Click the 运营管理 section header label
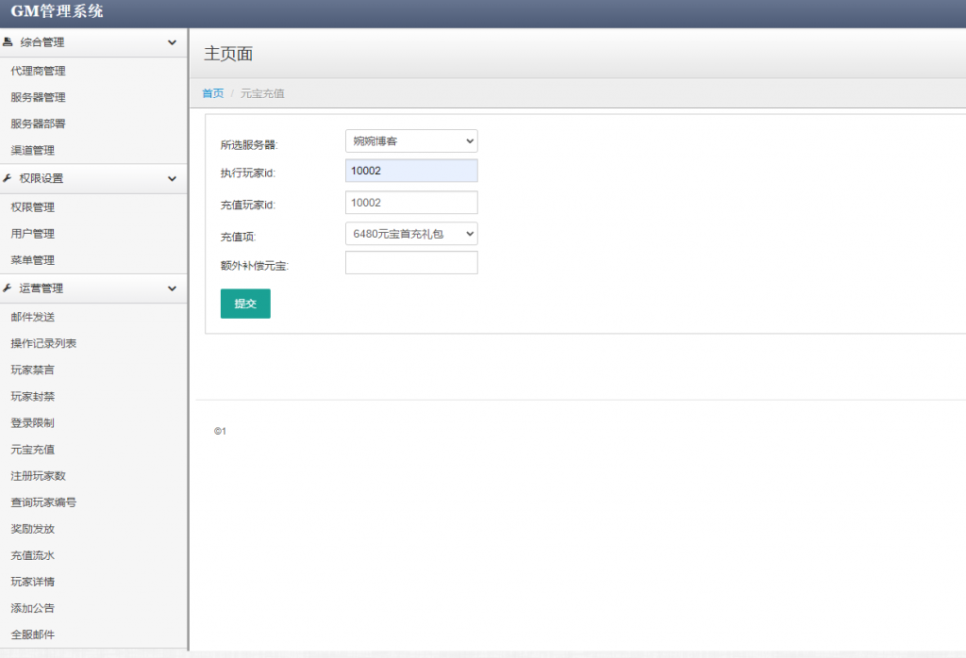This screenshot has width=966, height=658. [42, 288]
